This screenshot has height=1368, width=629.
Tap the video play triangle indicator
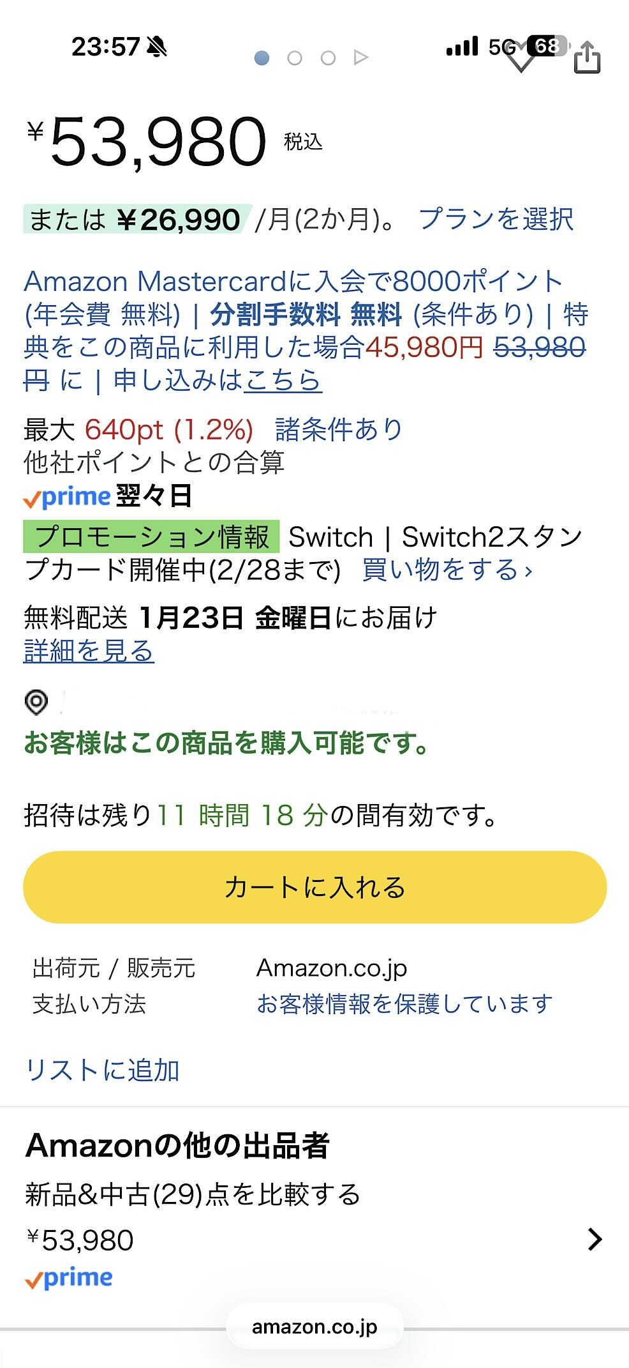pos(360,58)
